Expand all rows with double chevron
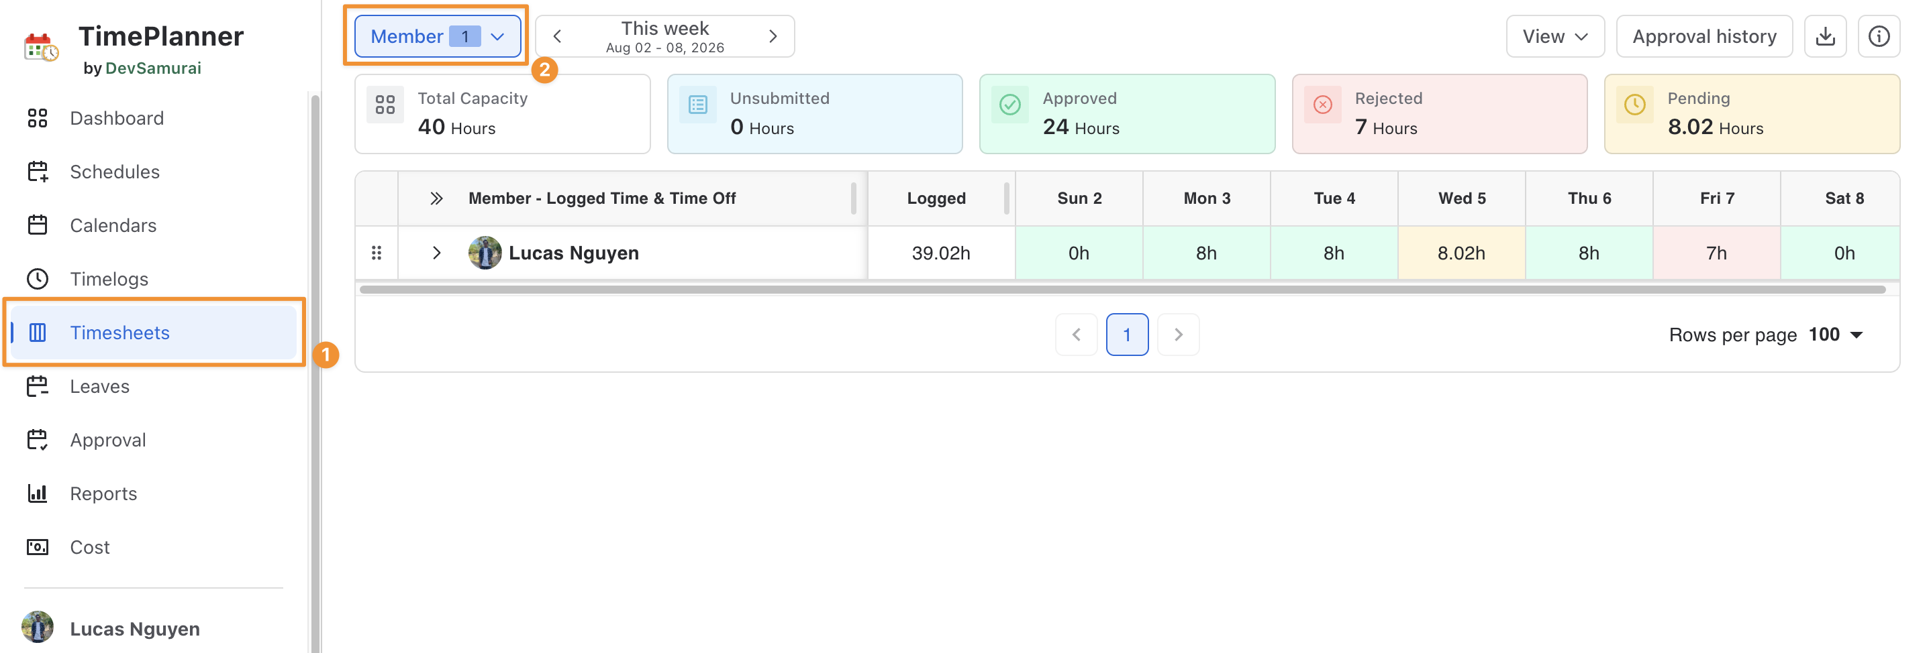1929x653 pixels. point(436,198)
